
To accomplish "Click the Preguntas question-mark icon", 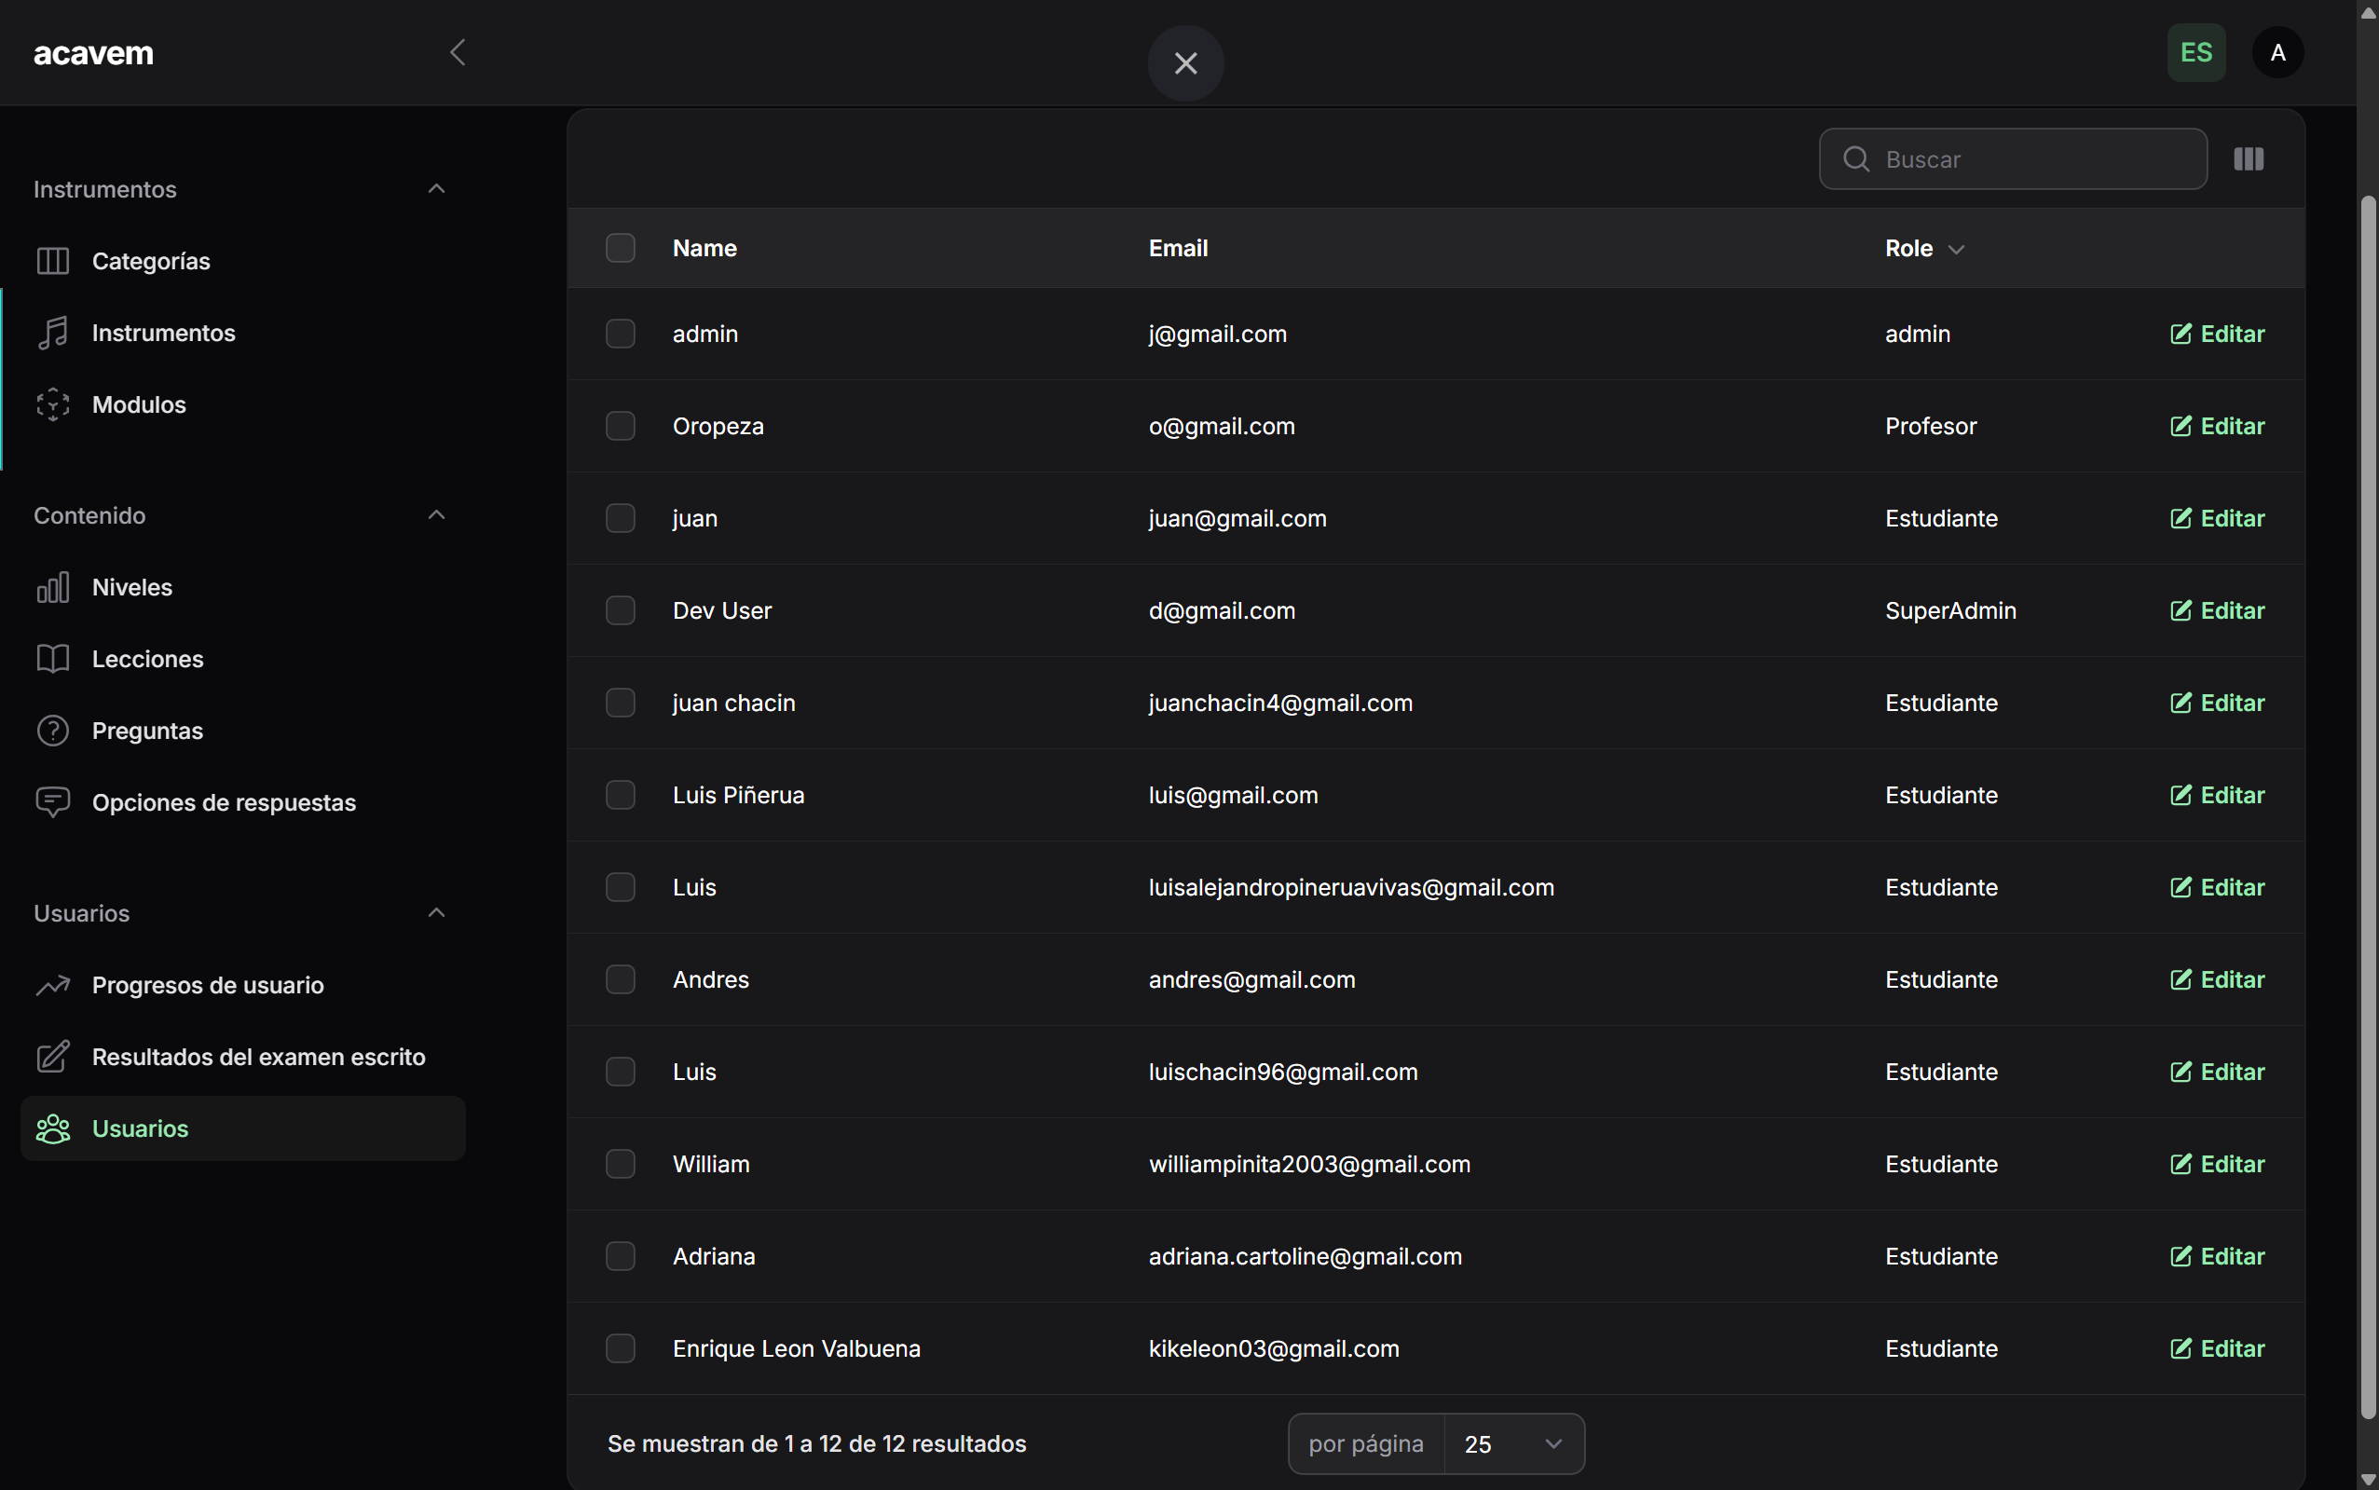I will (53, 731).
